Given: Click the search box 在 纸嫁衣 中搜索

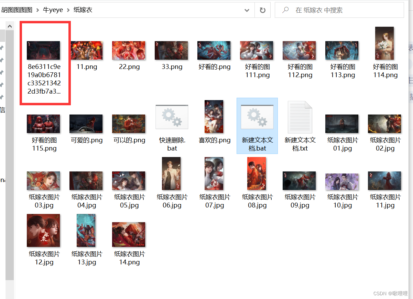Looking at the screenshot, I should [x=339, y=10].
